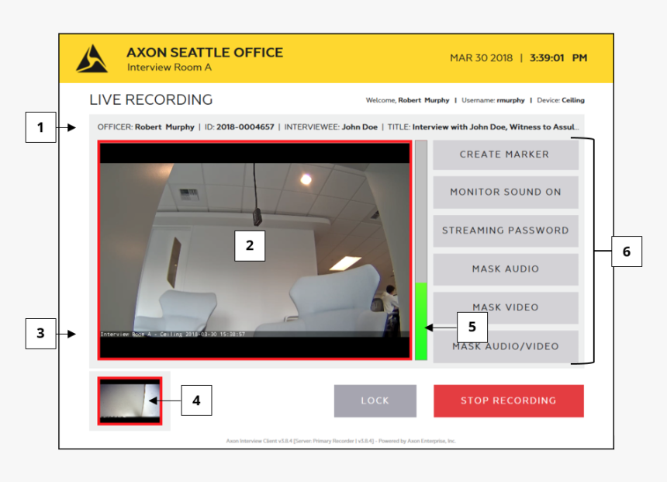Click the MAR 30 2018 date
667x482 pixels.
pyautogui.click(x=481, y=58)
